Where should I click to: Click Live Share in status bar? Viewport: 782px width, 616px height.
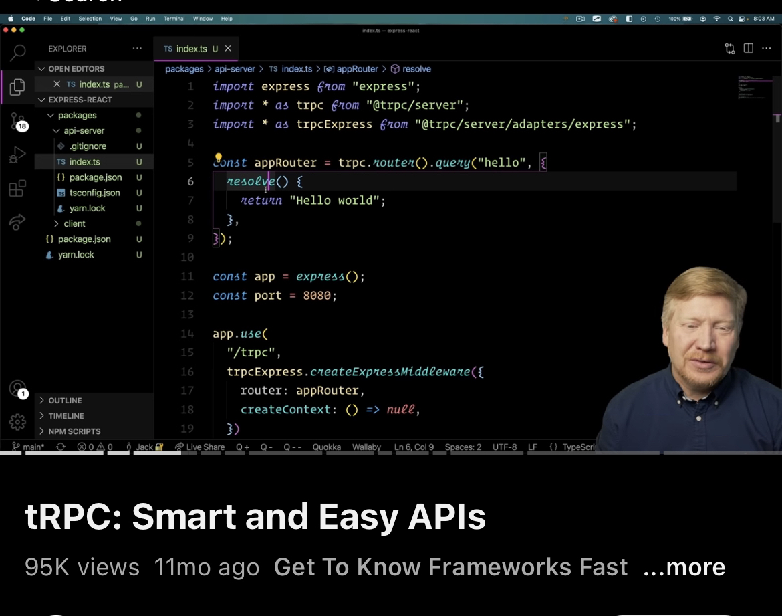[x=200, y=447]
